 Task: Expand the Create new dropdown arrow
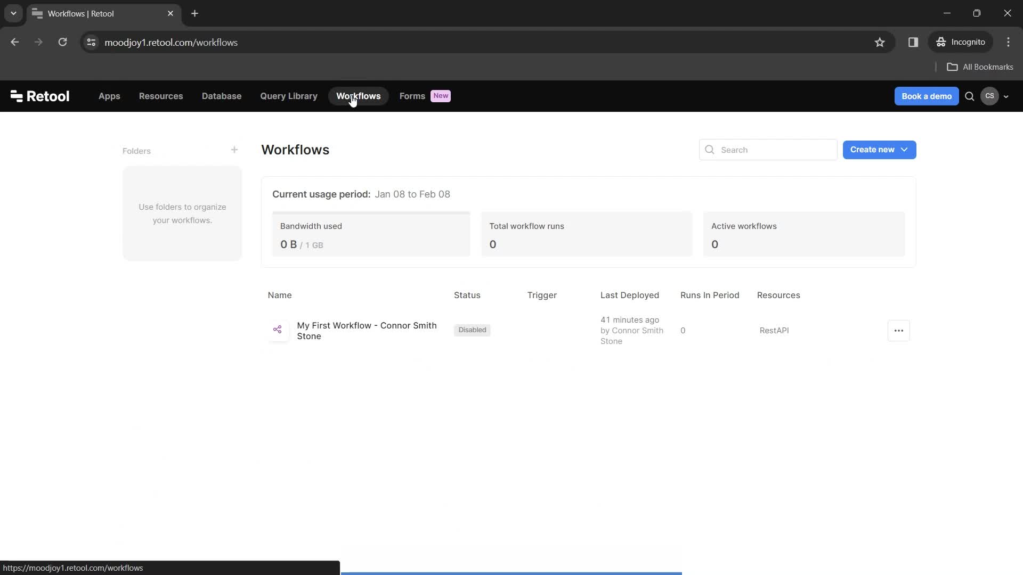coord(906,150)
